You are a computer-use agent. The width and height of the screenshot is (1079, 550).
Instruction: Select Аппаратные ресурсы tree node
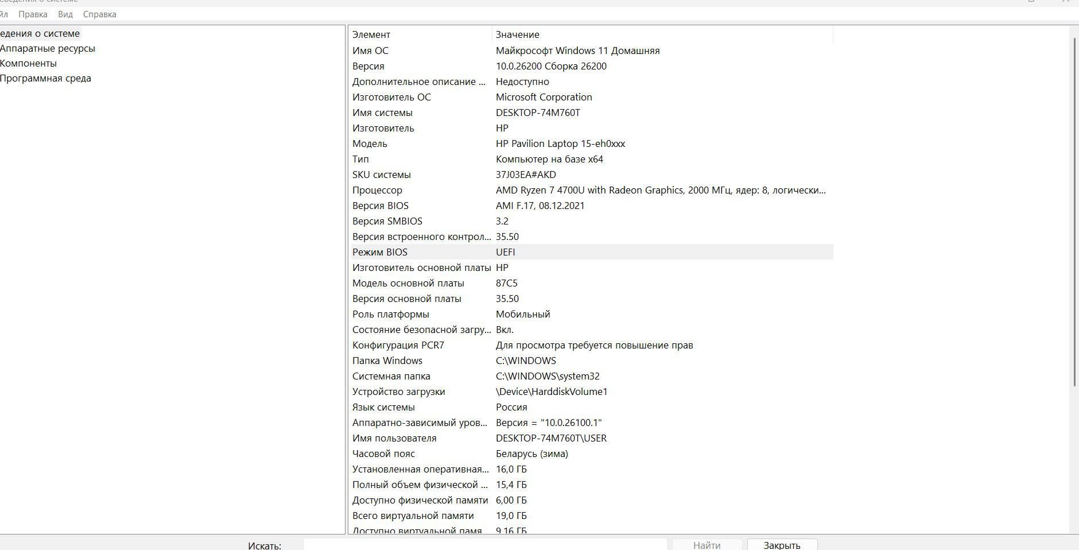pos(48,48)
